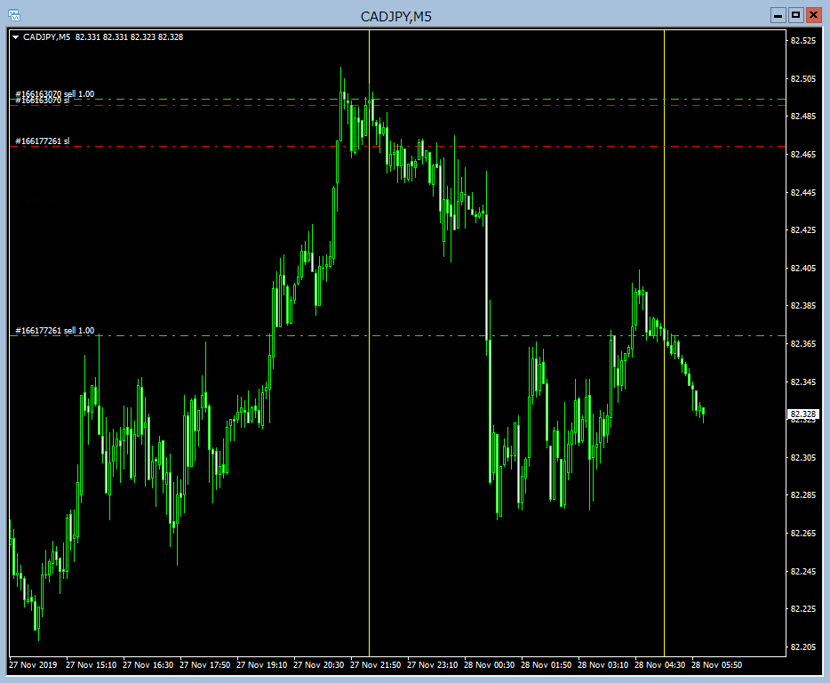The image size is (830, 683).
Task: Click the current price tag 82.328
Action: (x=803, y=414)
